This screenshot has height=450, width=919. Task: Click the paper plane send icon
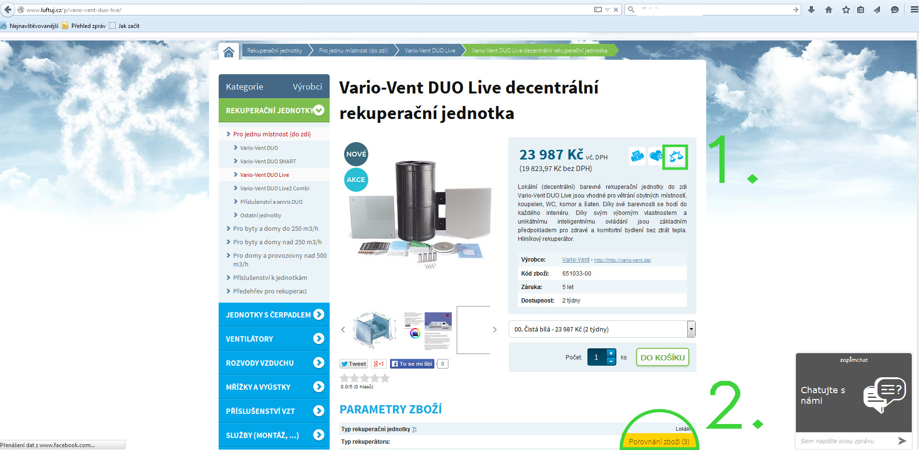click(x=877, y=10)
